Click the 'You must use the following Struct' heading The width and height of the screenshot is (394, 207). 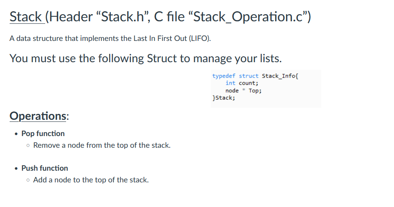click(x=146, y=58)
